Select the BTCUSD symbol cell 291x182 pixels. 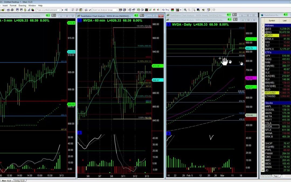point(272,93)
